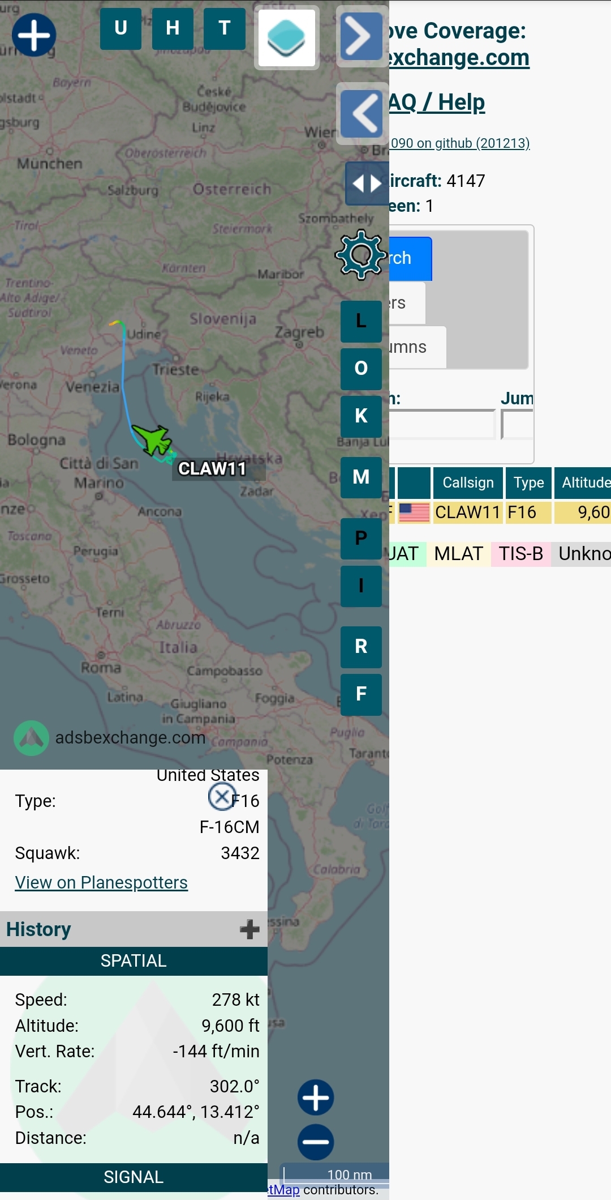
Task: Click the TIS-B legend label
Action: pos(521,554)
